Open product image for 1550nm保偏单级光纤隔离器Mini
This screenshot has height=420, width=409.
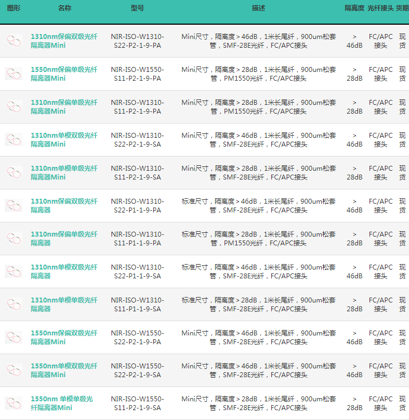(x=13, y=74)
